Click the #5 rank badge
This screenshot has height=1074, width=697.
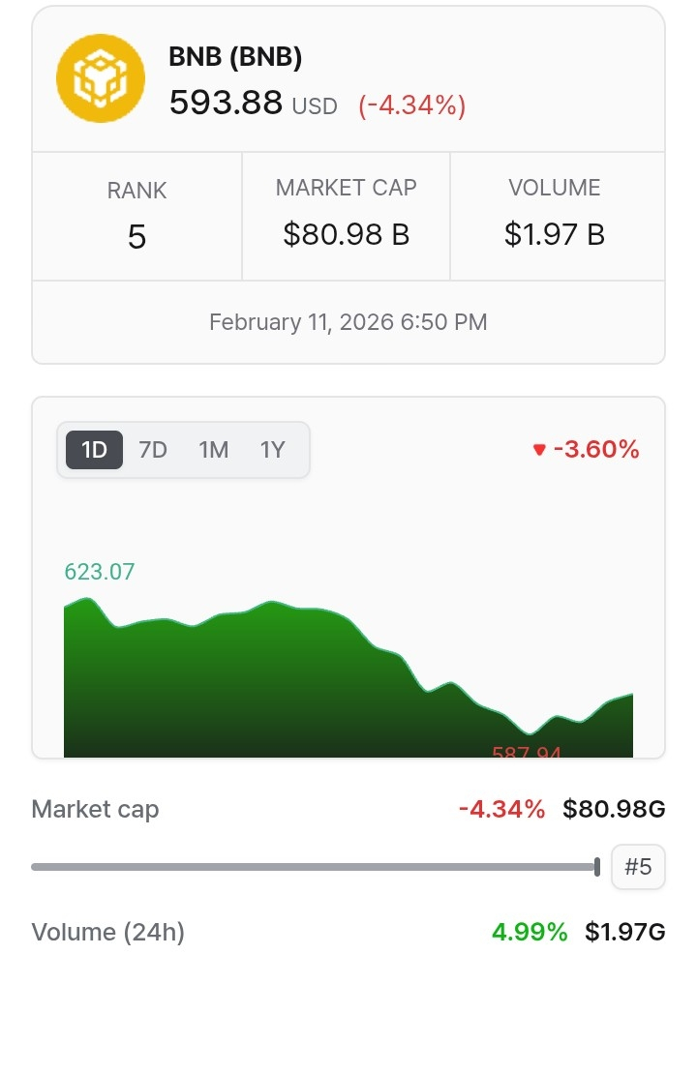click(x=638, y=867)
